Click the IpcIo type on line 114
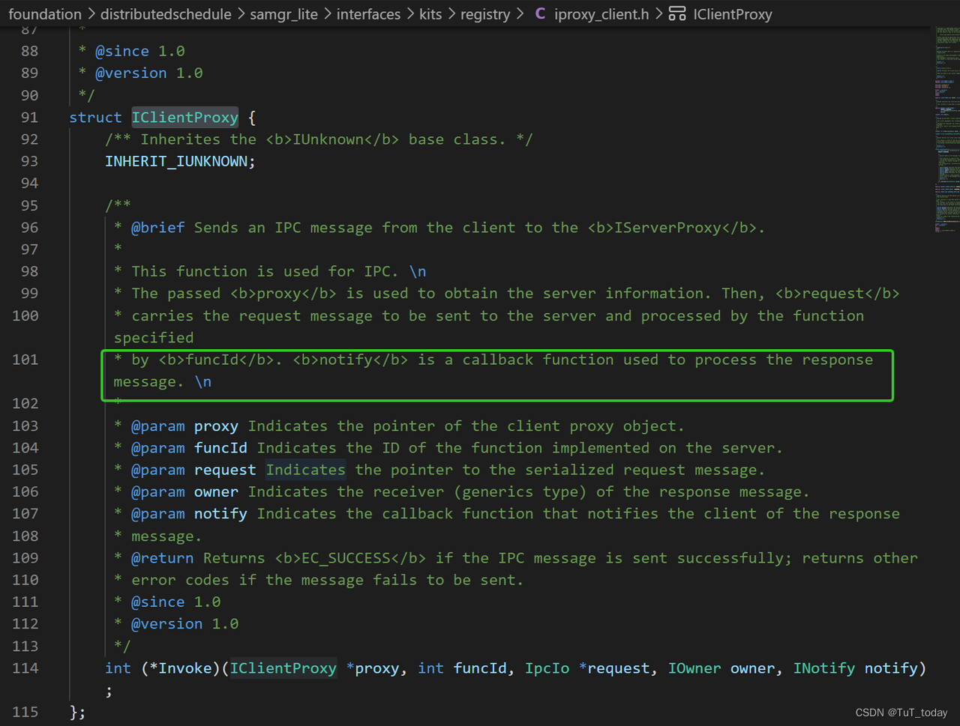Image resolution: width=960 pixels, height=726 pixels. pos(547,668)
